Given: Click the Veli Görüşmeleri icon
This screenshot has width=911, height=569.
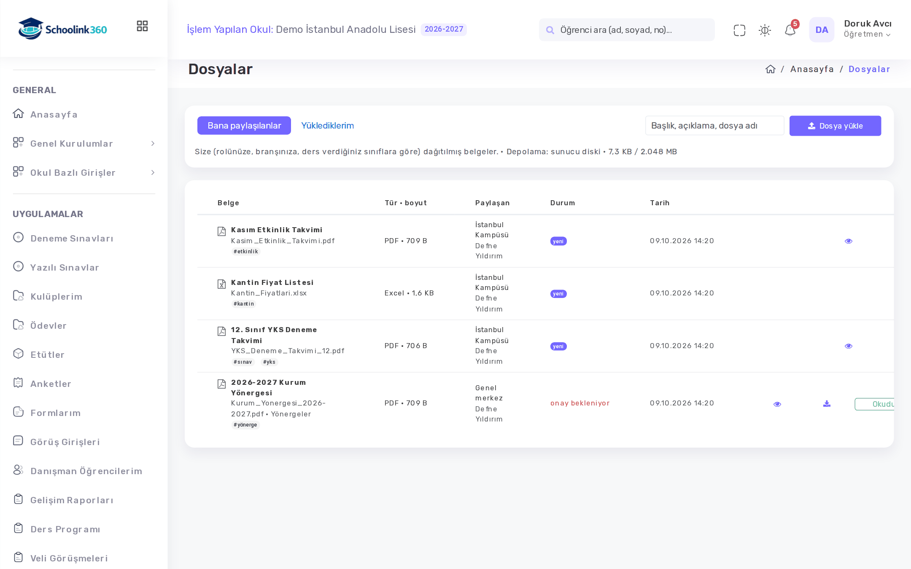Looking at the screenshot, I should point(18,557).
